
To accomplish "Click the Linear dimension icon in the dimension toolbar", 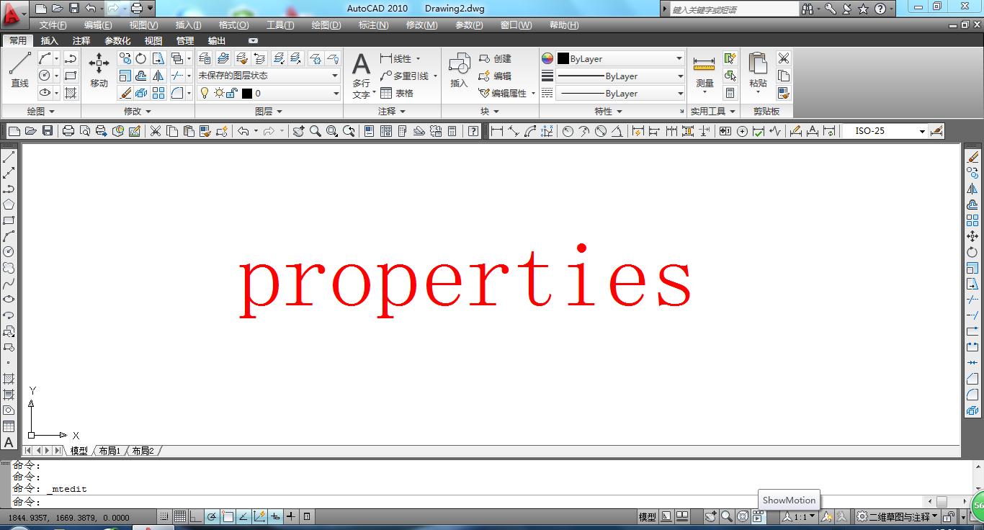I will (x=497, y=131).
